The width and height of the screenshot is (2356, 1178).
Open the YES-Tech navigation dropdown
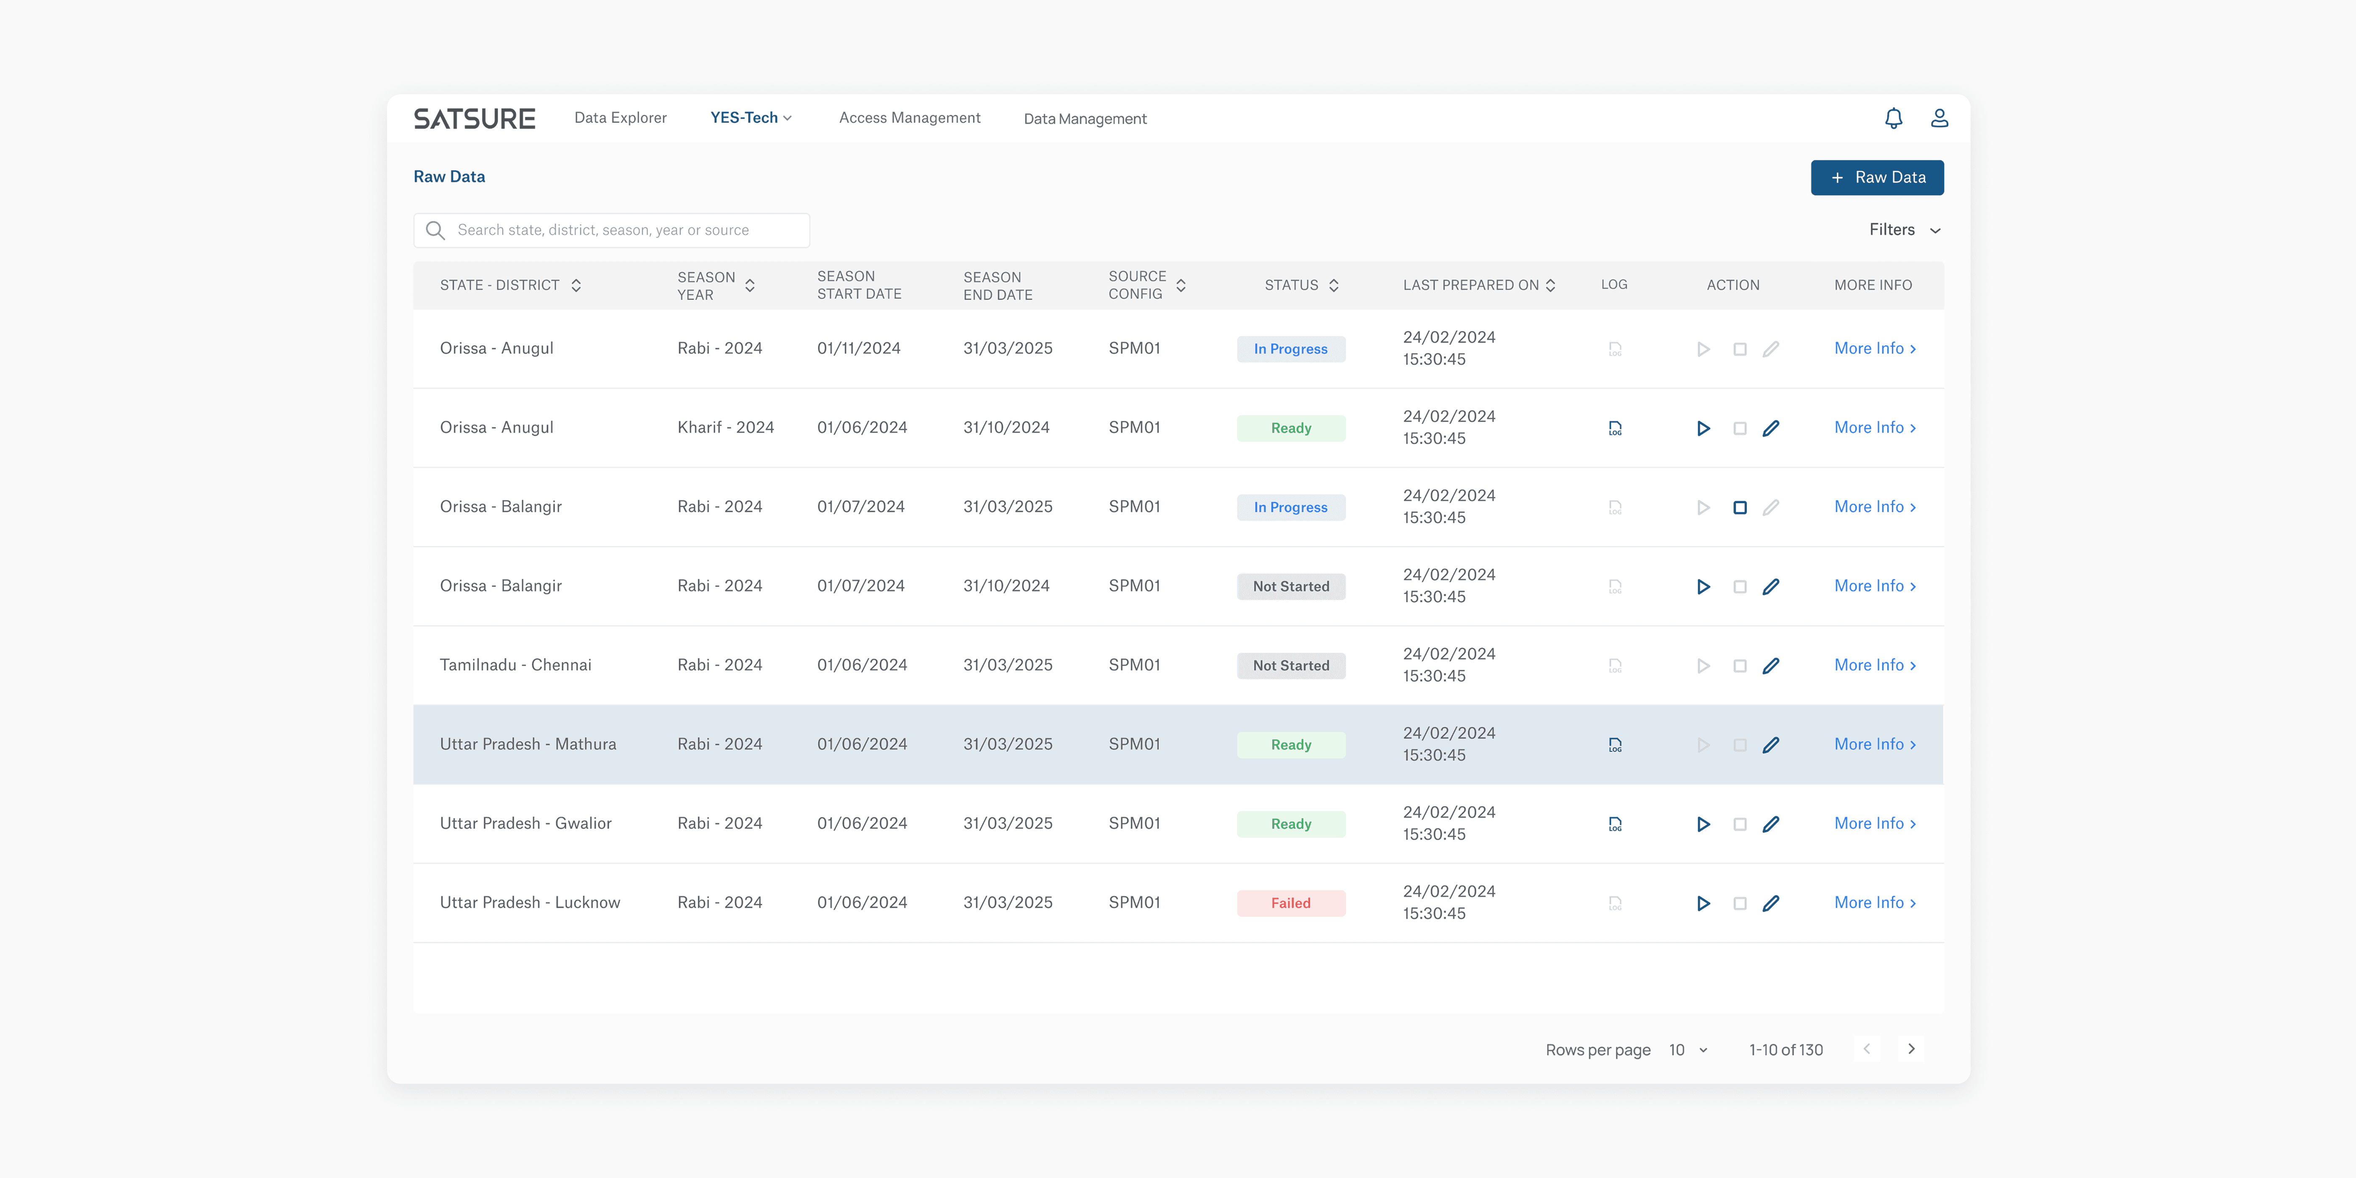pos(751,118)
